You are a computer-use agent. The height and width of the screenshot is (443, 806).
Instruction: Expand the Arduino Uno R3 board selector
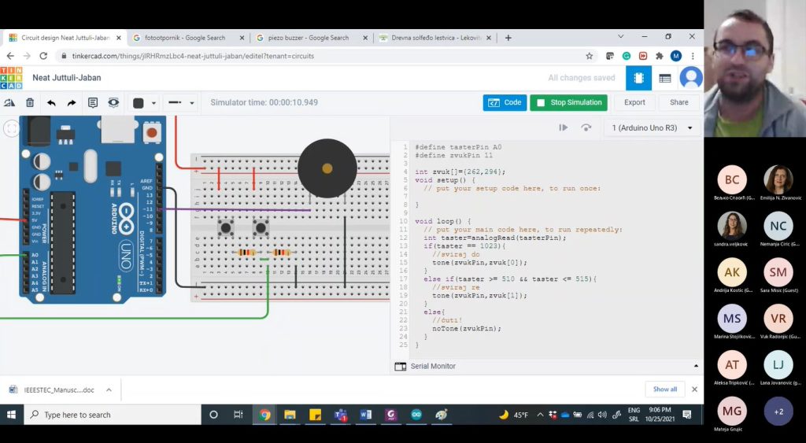(x=653, y=127)
